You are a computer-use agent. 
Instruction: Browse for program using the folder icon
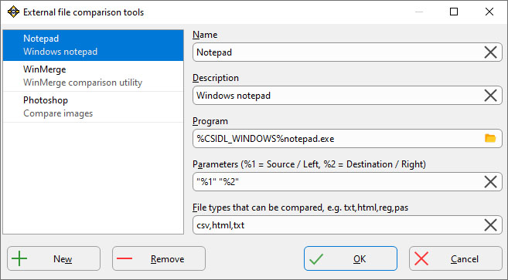490,138
